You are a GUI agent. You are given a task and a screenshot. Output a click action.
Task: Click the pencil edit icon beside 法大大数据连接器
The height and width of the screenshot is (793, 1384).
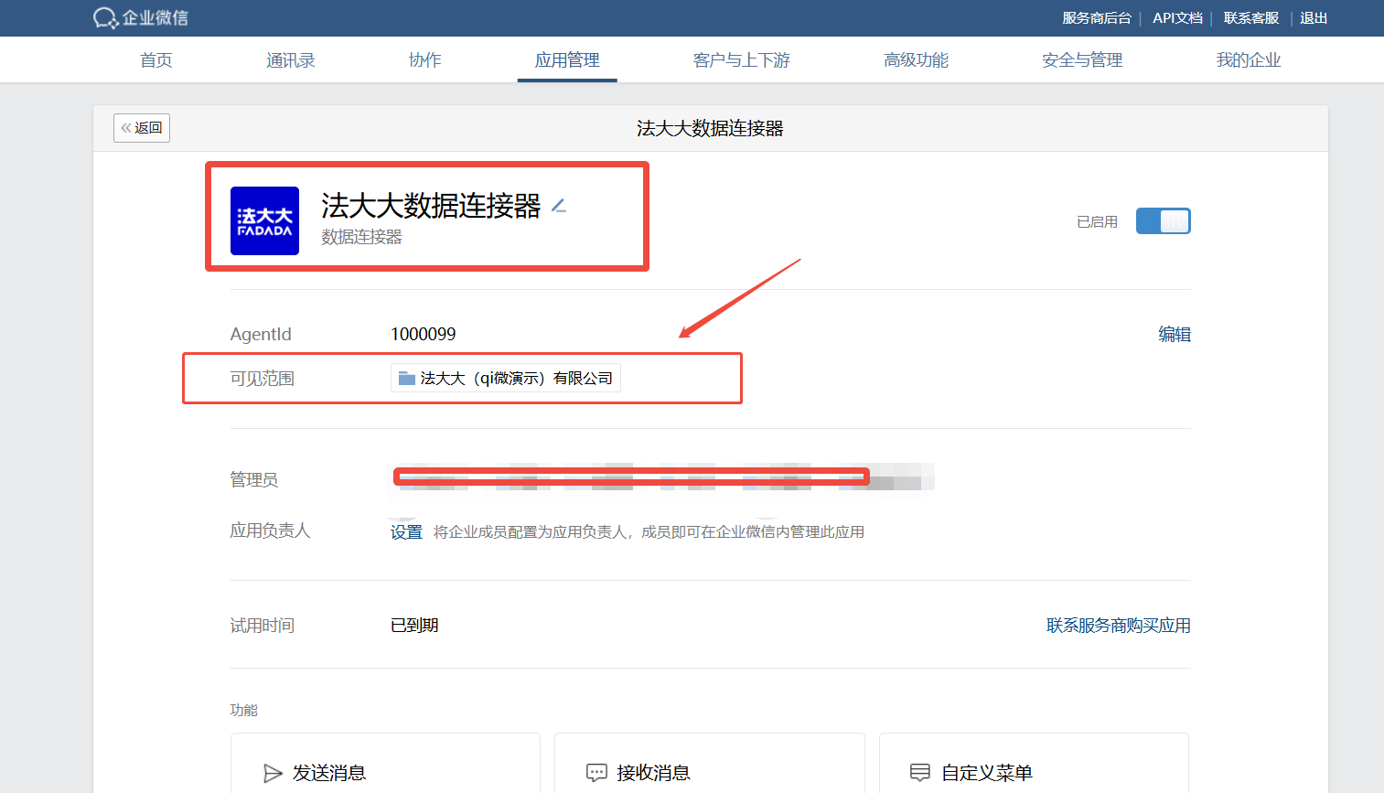[x=559, y=207]
